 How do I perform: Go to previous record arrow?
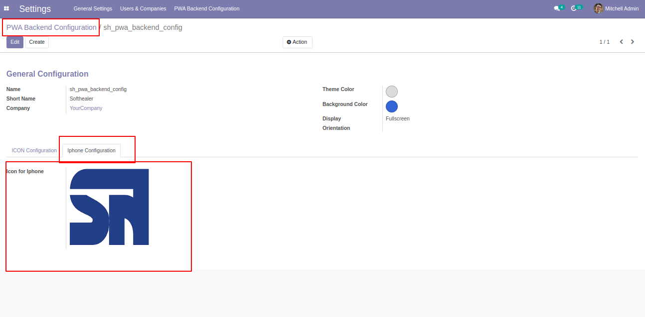(622, 42)
